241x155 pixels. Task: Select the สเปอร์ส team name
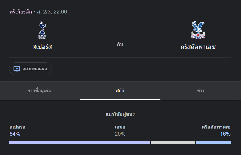click(x=42, y=47)
